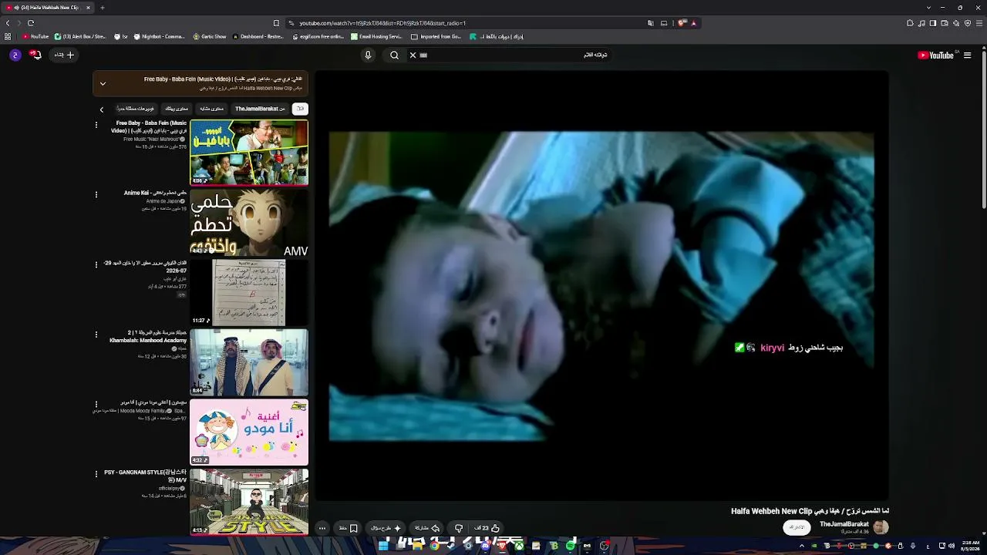
Task: Open the Brave Wallet icon
Action: [945, 23]
